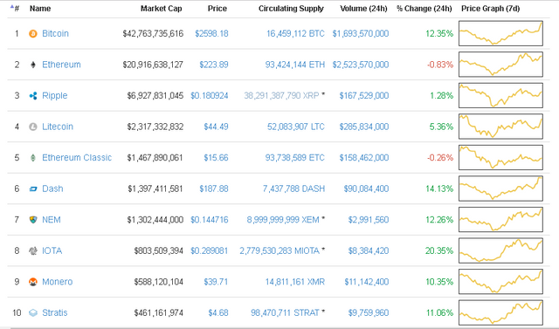559x329 pixels.
Task: Open the NEM currency link
Action: [52, 220]
